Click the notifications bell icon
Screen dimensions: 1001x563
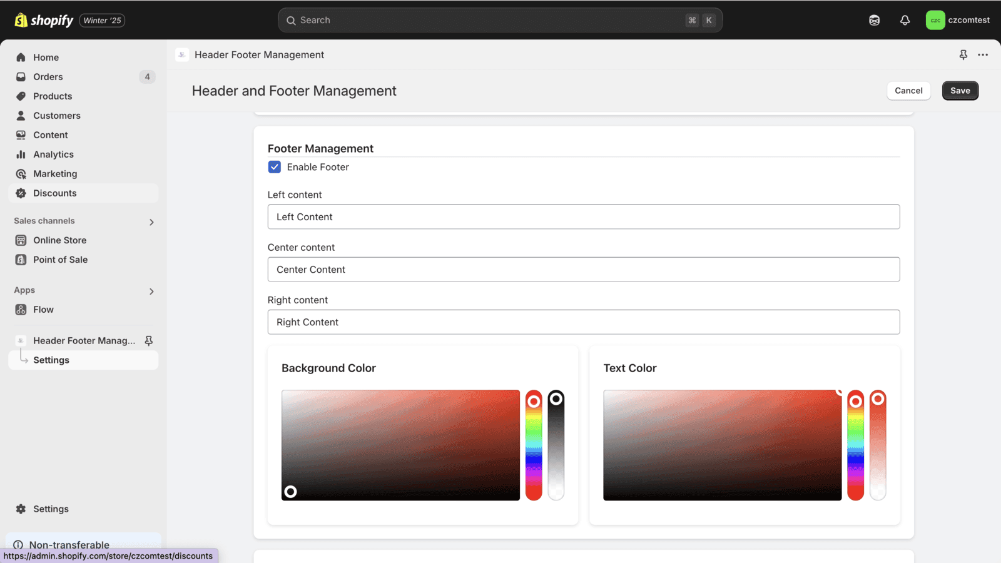[x=905, y=20]
